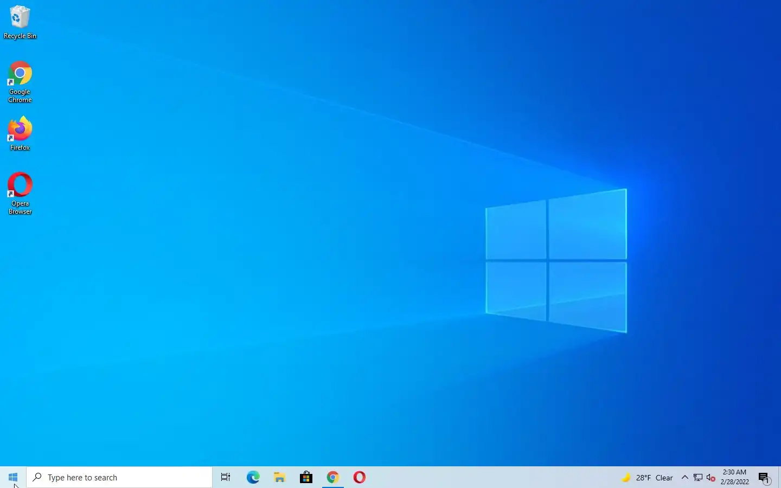Select the Firefox desktop shortcut

(x=20, y=133)
